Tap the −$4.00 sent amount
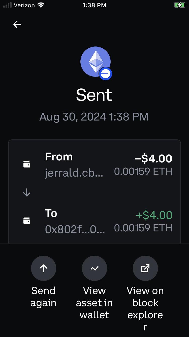The width and height of the screenshot is (189, 337). pyautogui.click(x=153, y=159)
